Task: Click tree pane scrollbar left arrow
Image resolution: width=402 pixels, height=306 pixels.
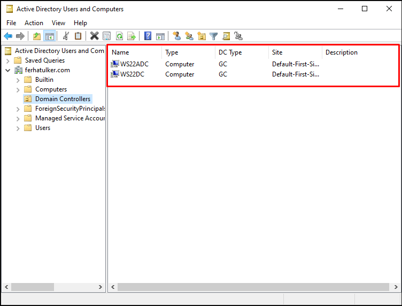Action: [x=6, y=287]
